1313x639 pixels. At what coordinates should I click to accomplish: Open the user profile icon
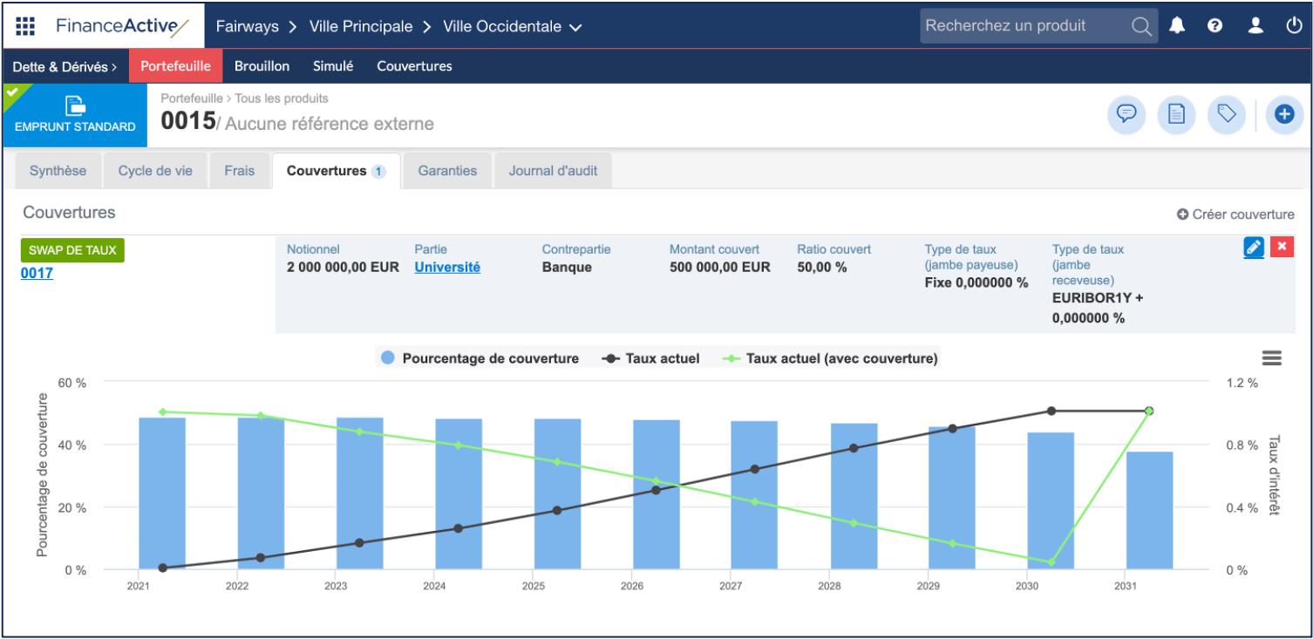click(1255, 26)
